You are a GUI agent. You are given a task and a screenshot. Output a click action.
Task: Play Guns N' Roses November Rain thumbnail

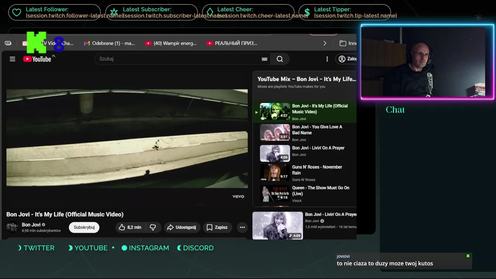point(275,173)
